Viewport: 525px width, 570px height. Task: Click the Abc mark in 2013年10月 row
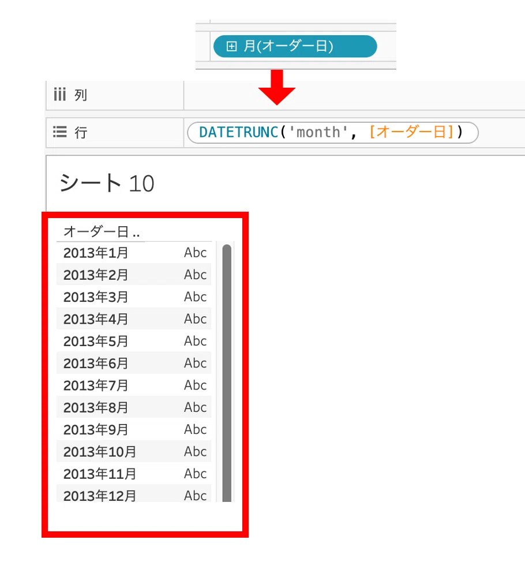[x=195, y=452]
